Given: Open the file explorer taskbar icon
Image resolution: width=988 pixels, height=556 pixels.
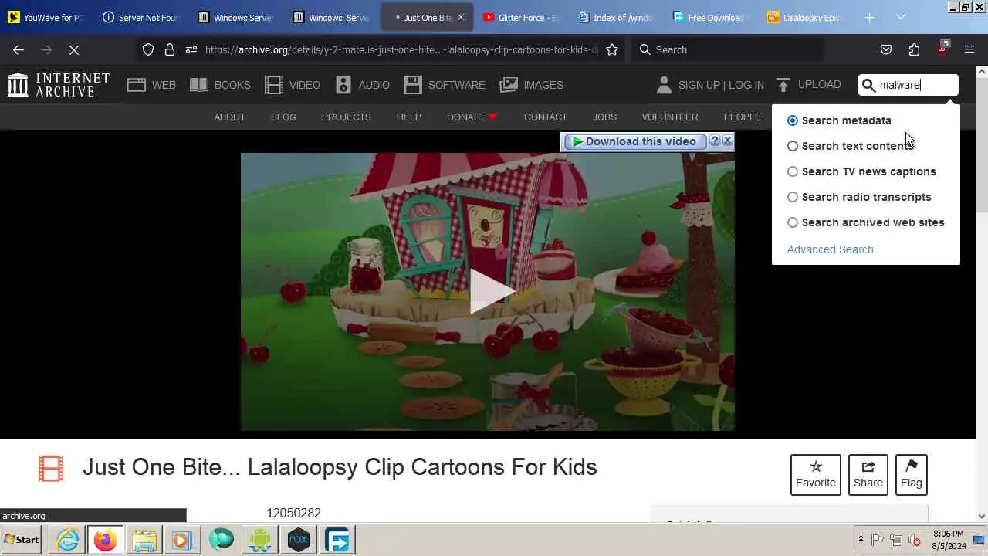Looking at the screenshot, I should click(x=144, y=540).
